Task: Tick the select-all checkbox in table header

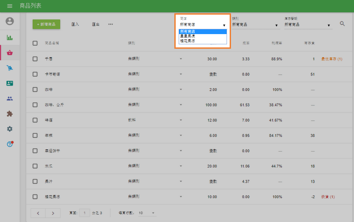Action: (35, 43)
